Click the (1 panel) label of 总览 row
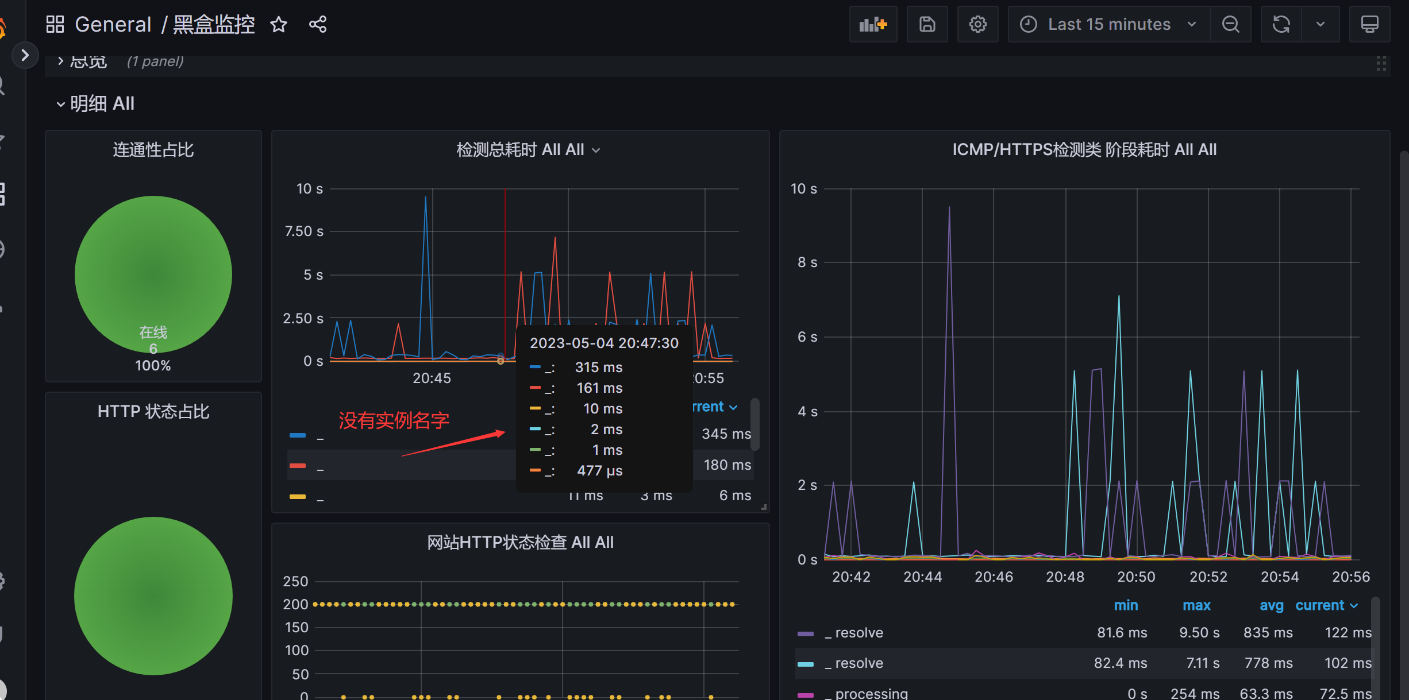Screen dimensions: 1409x700 click(155, 61)
